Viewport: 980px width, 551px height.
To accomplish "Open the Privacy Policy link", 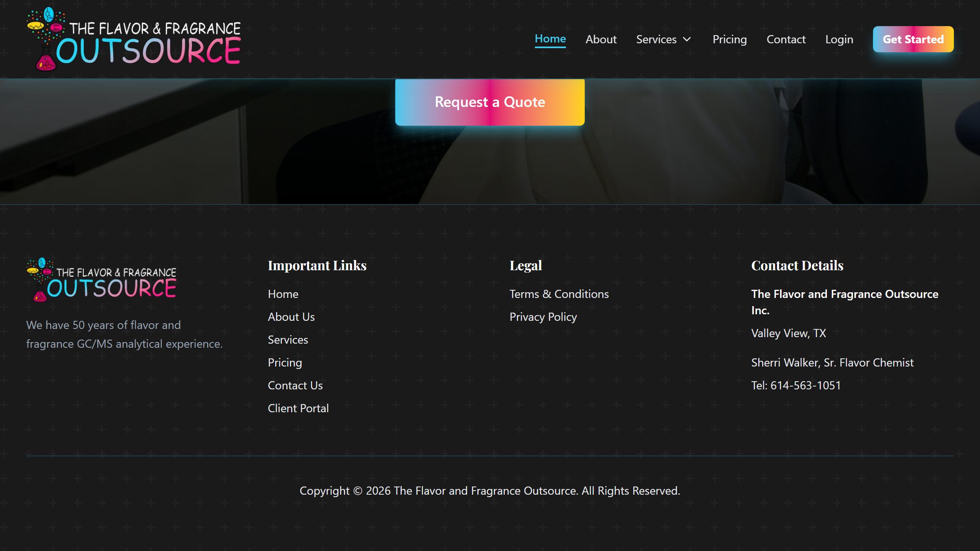I will 543,316.
